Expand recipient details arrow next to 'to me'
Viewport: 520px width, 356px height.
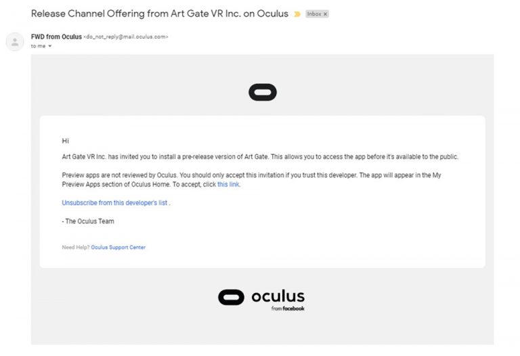point(50,46)
